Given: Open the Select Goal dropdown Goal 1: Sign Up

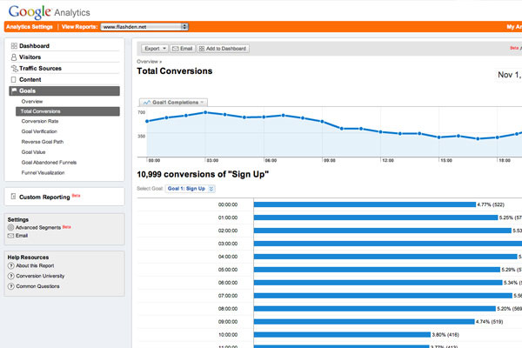Looking at the screenshot, I should pos(190,189).
